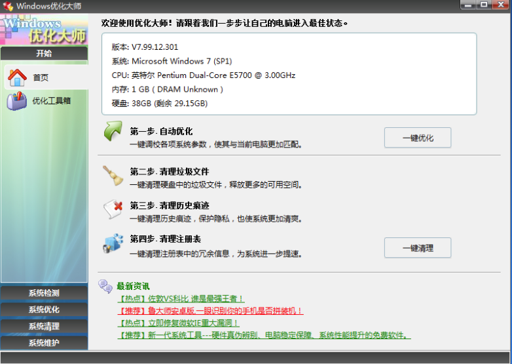Click the 第四步.清理注册表 heading
512x364 pixels.
[166, 239]
